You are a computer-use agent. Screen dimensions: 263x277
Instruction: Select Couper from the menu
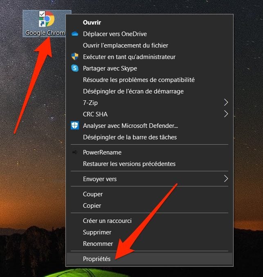click(x=150, y=194)
